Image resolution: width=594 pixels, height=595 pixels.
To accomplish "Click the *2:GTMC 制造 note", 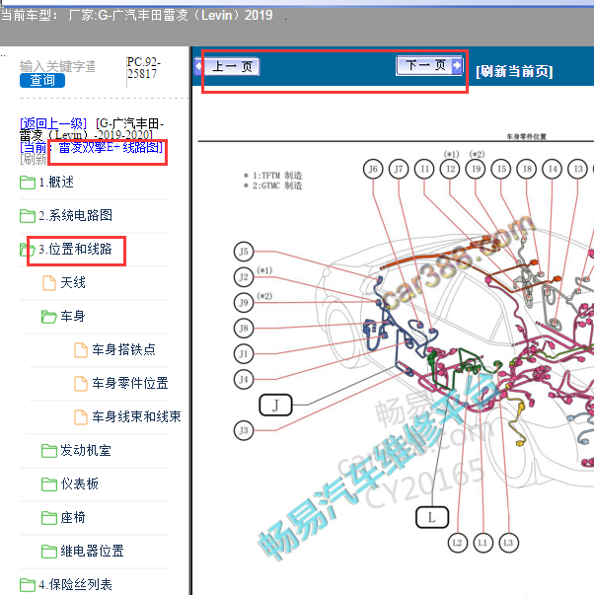I will (x=272, y=186).
